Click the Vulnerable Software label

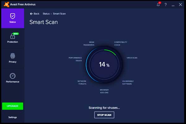point(128,82)
